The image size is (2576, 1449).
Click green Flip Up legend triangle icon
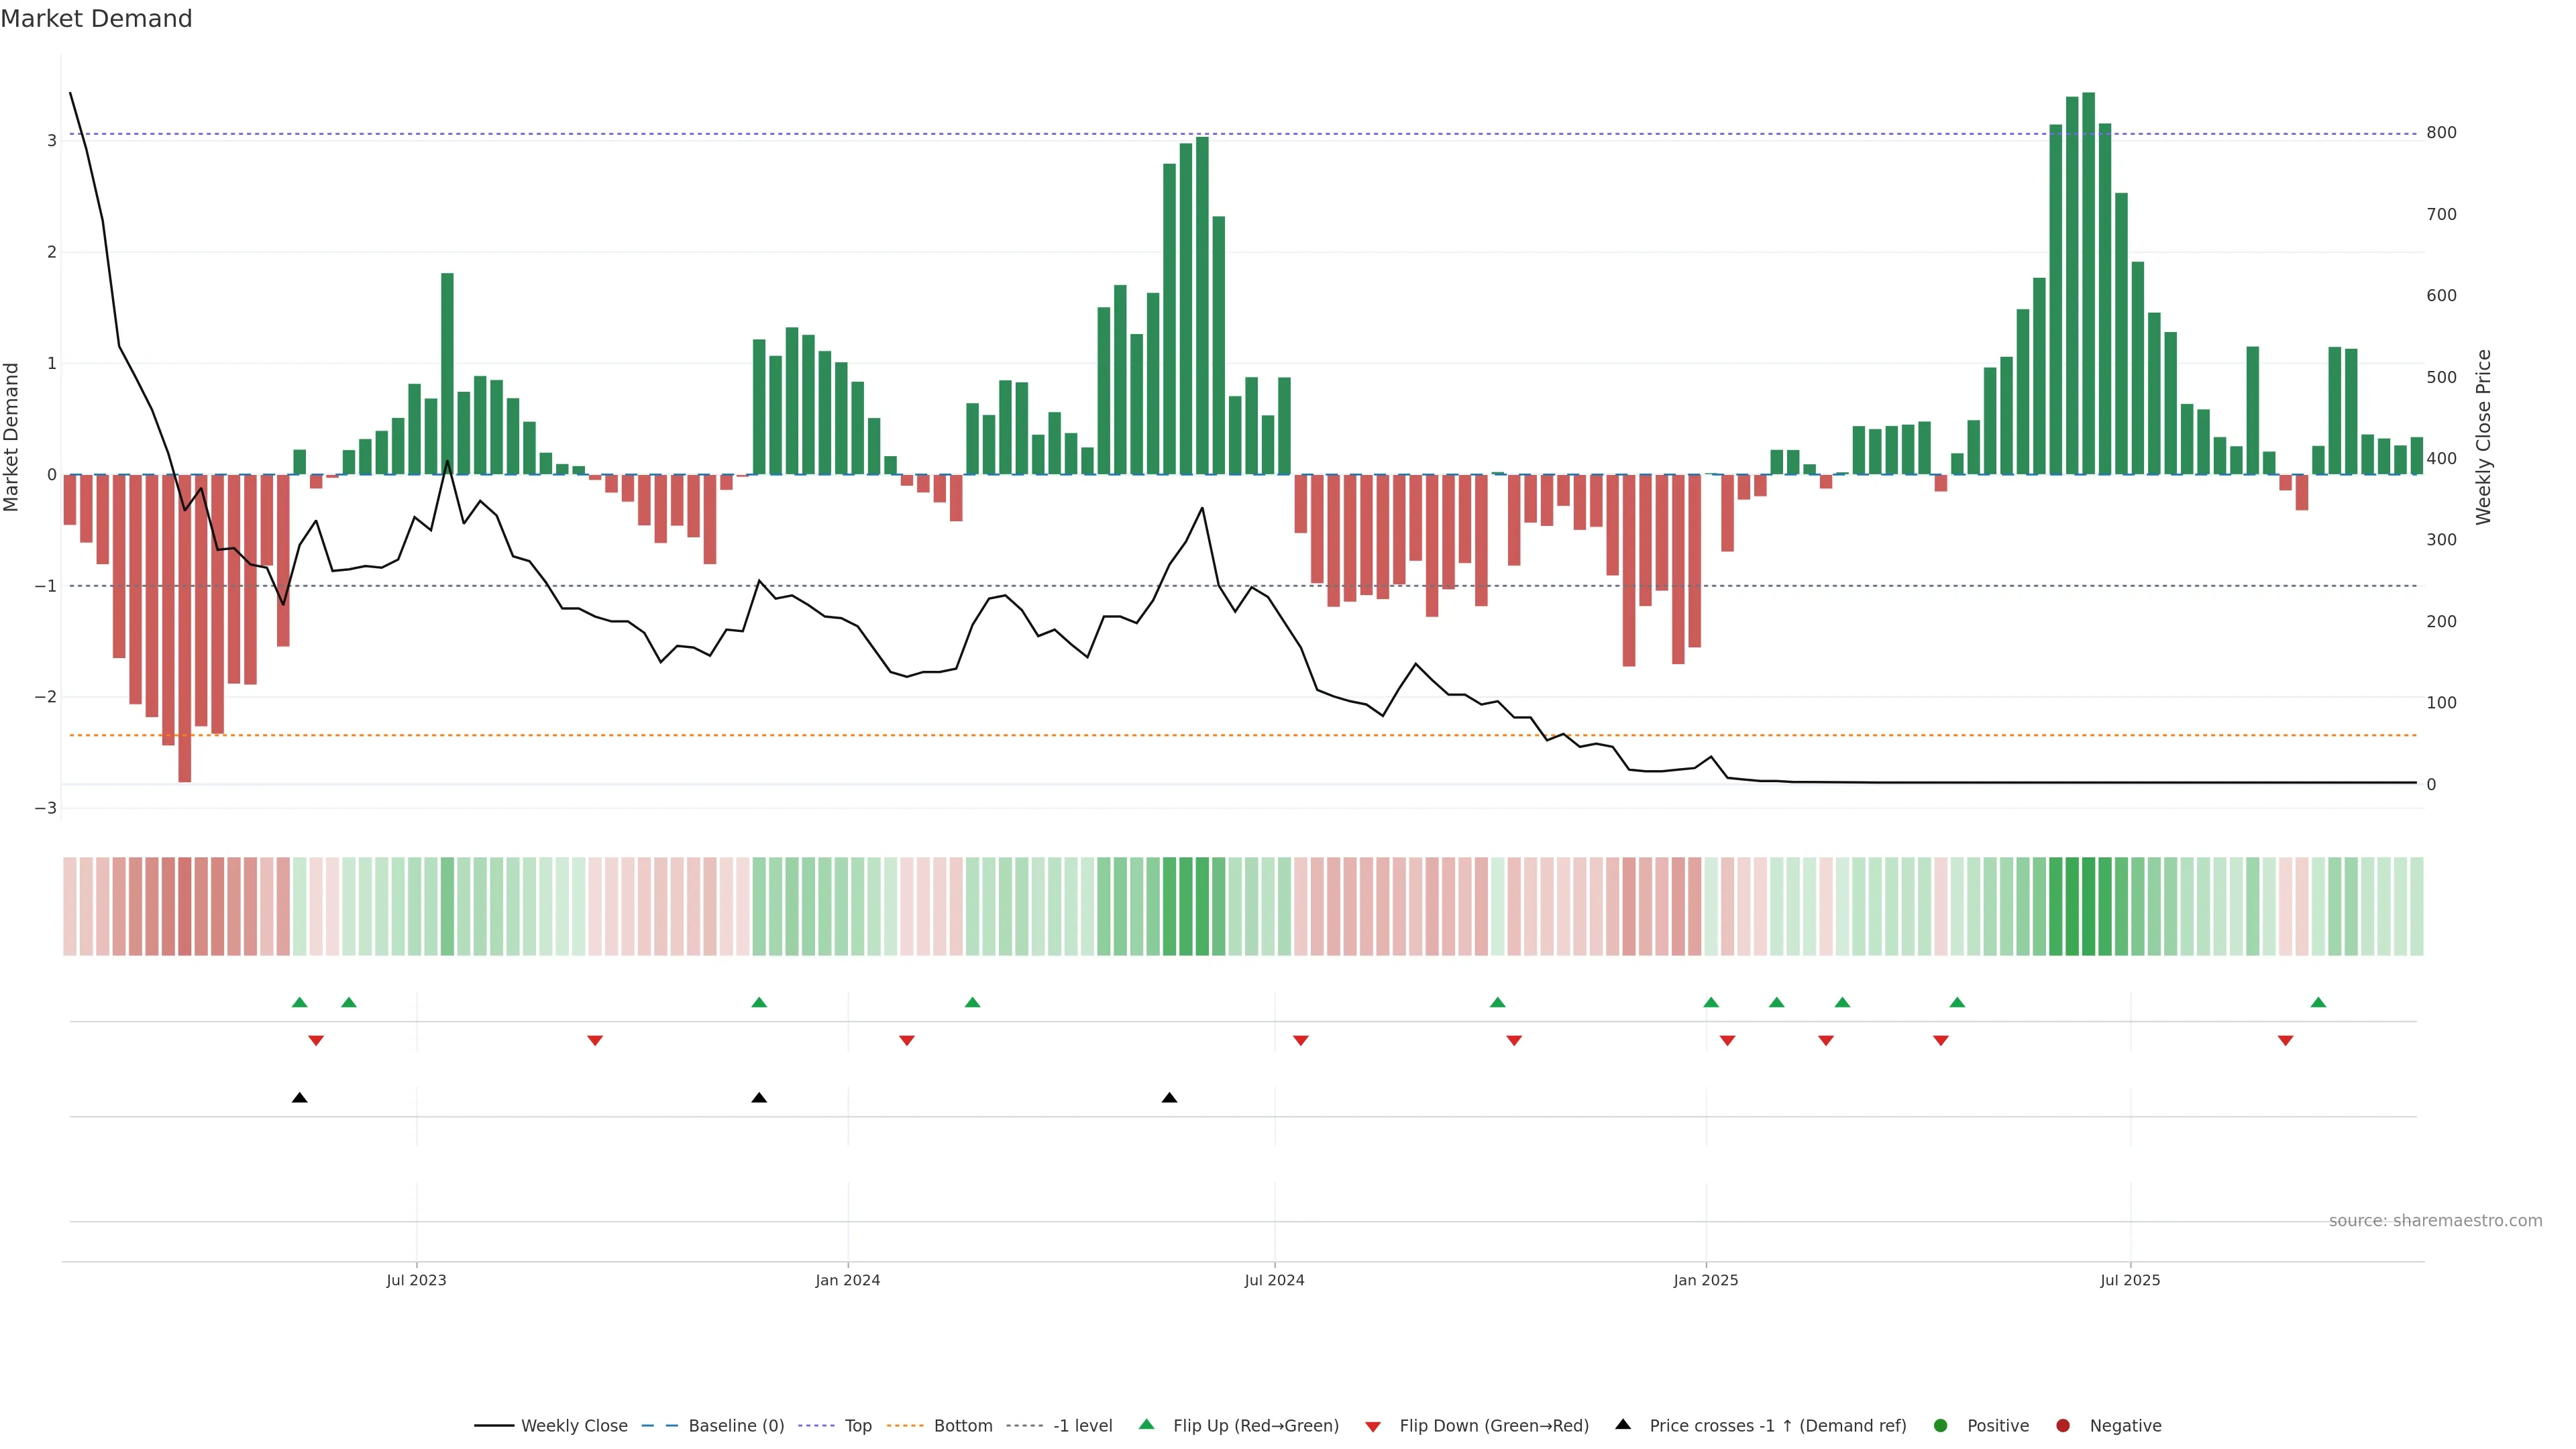1147,1424
